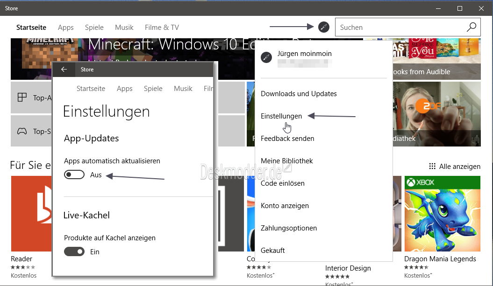This screenshot has width=493, height=286.
Task: Select Spiele in settings window nav
Action: pyautogui.click(x=153, y=89)
